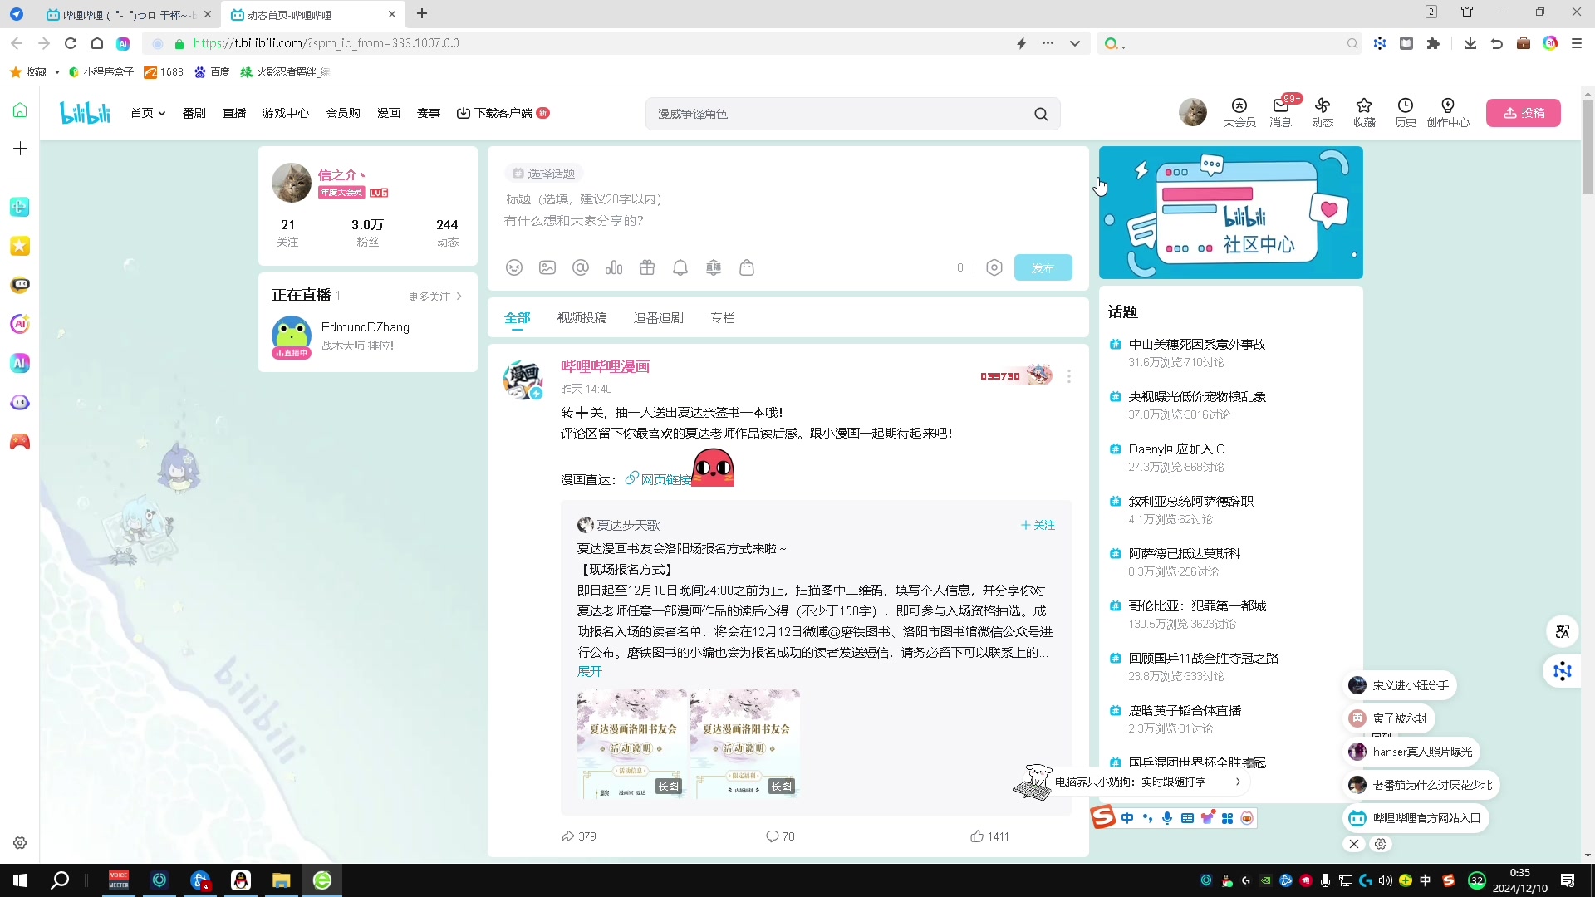Open the 动态 feed icon in header
This screenshot has height=897, width=1595.
[x=1323, y=112]
